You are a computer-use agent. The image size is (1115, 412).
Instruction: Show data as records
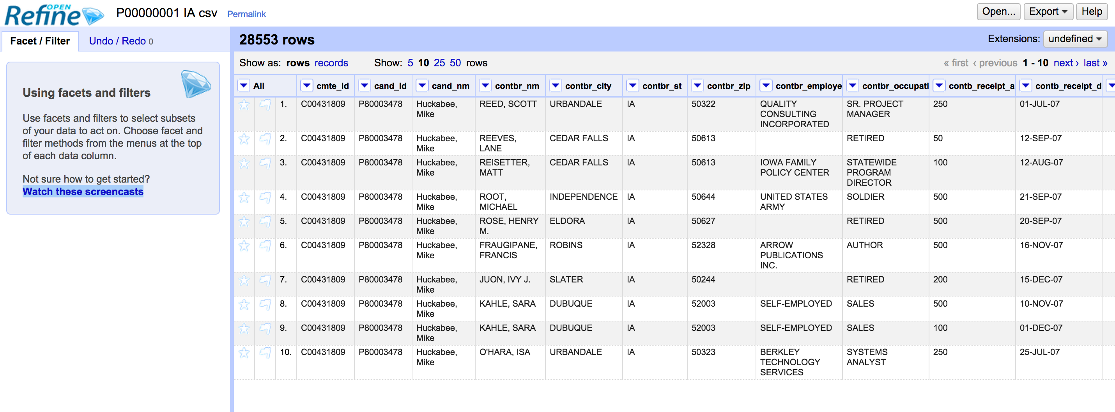coord(331,63)
